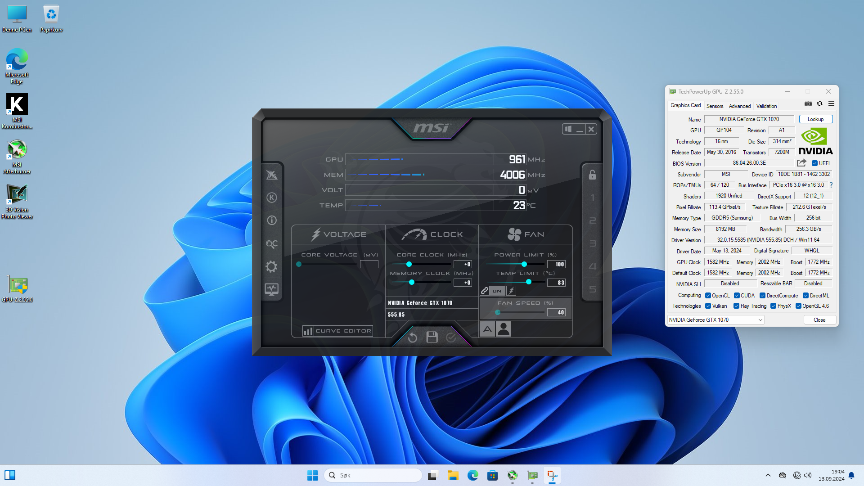This screenshot has width=864, height=486.
Task: Open the Afterburner information panel
Action: (271, 220)
